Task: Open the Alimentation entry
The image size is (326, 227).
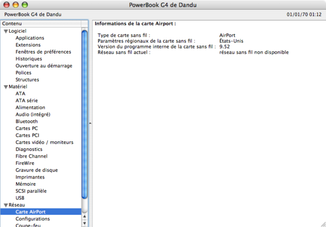Action: tap(31, 108)
